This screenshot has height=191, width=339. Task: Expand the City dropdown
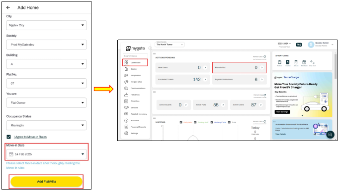coord(47,25)
